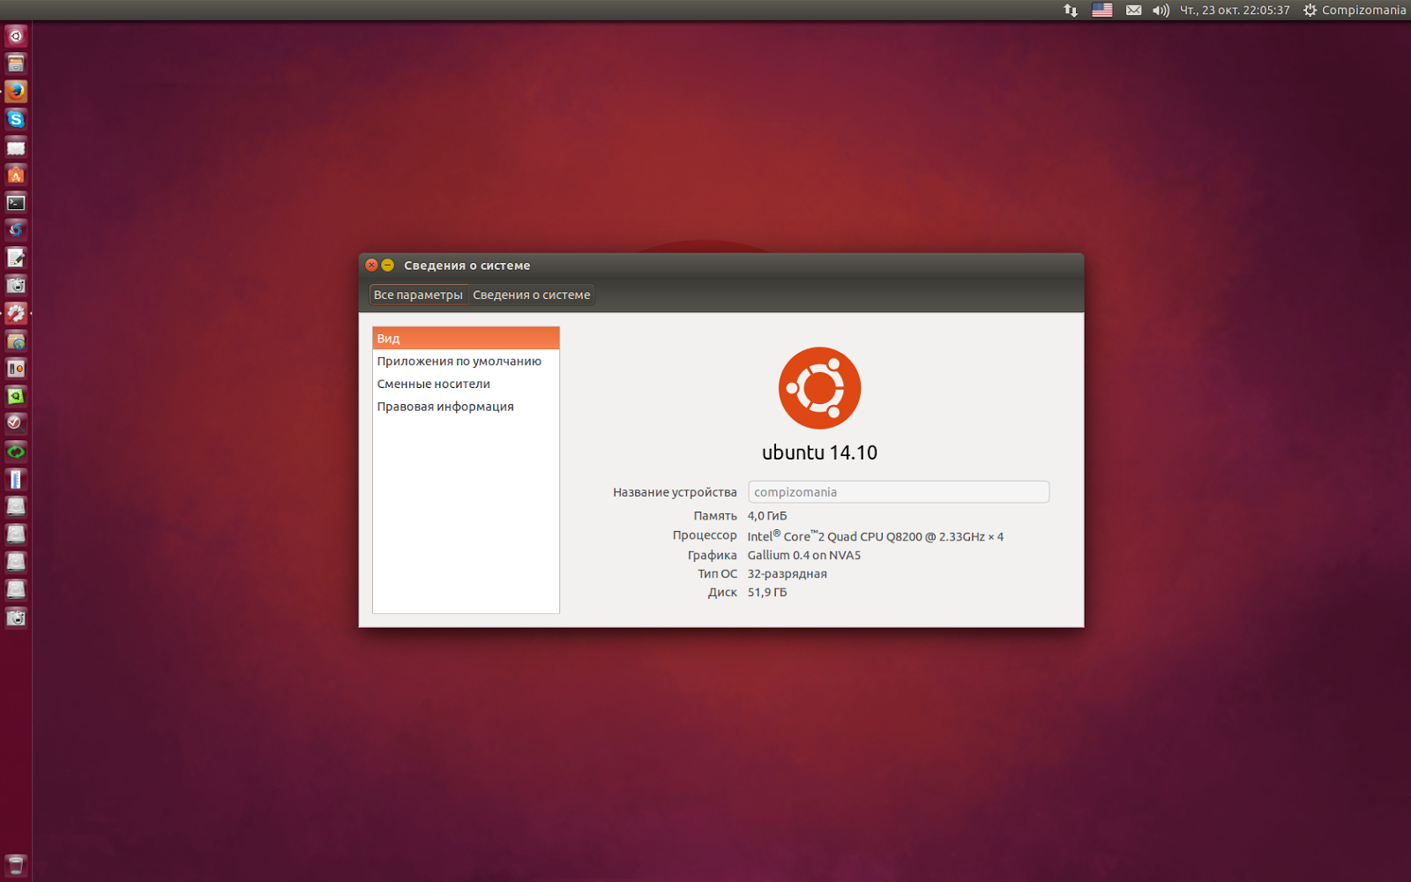Select the Вид list item
The width and height of the screenshot is (1411, 882).
[x=466, y=339]
